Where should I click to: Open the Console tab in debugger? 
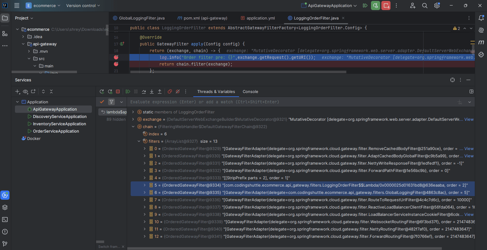point(250,91)
